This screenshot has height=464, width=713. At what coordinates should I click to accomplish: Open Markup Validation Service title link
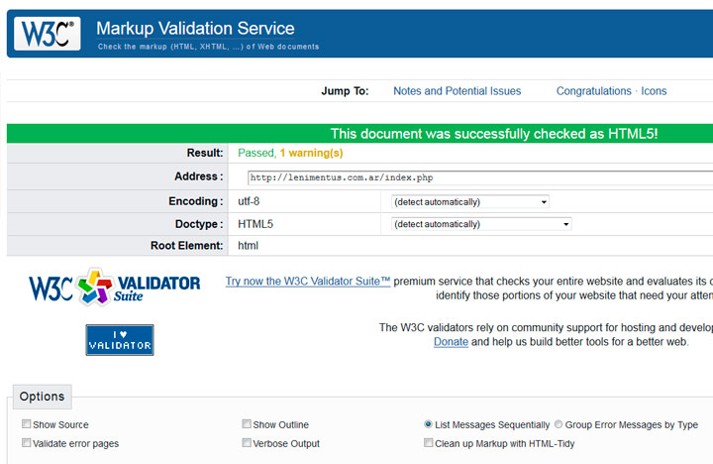pyautogui.click(x=195, y=29)
